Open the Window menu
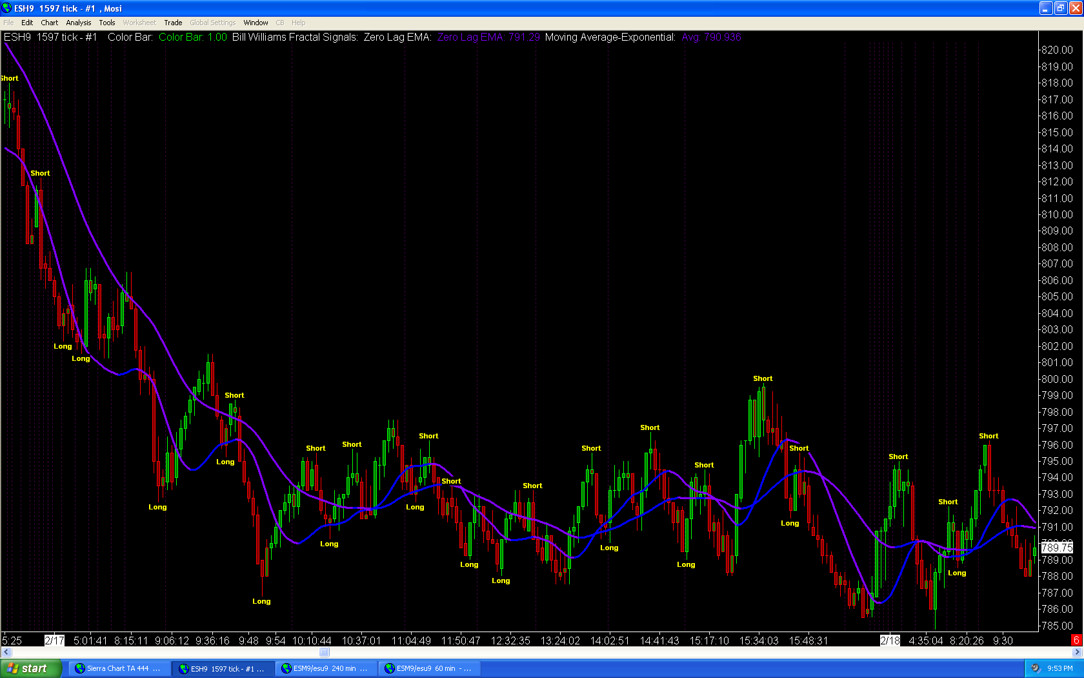Viewport: 1084px width, 678px height. pyautogui.click(x=256, y=23)
